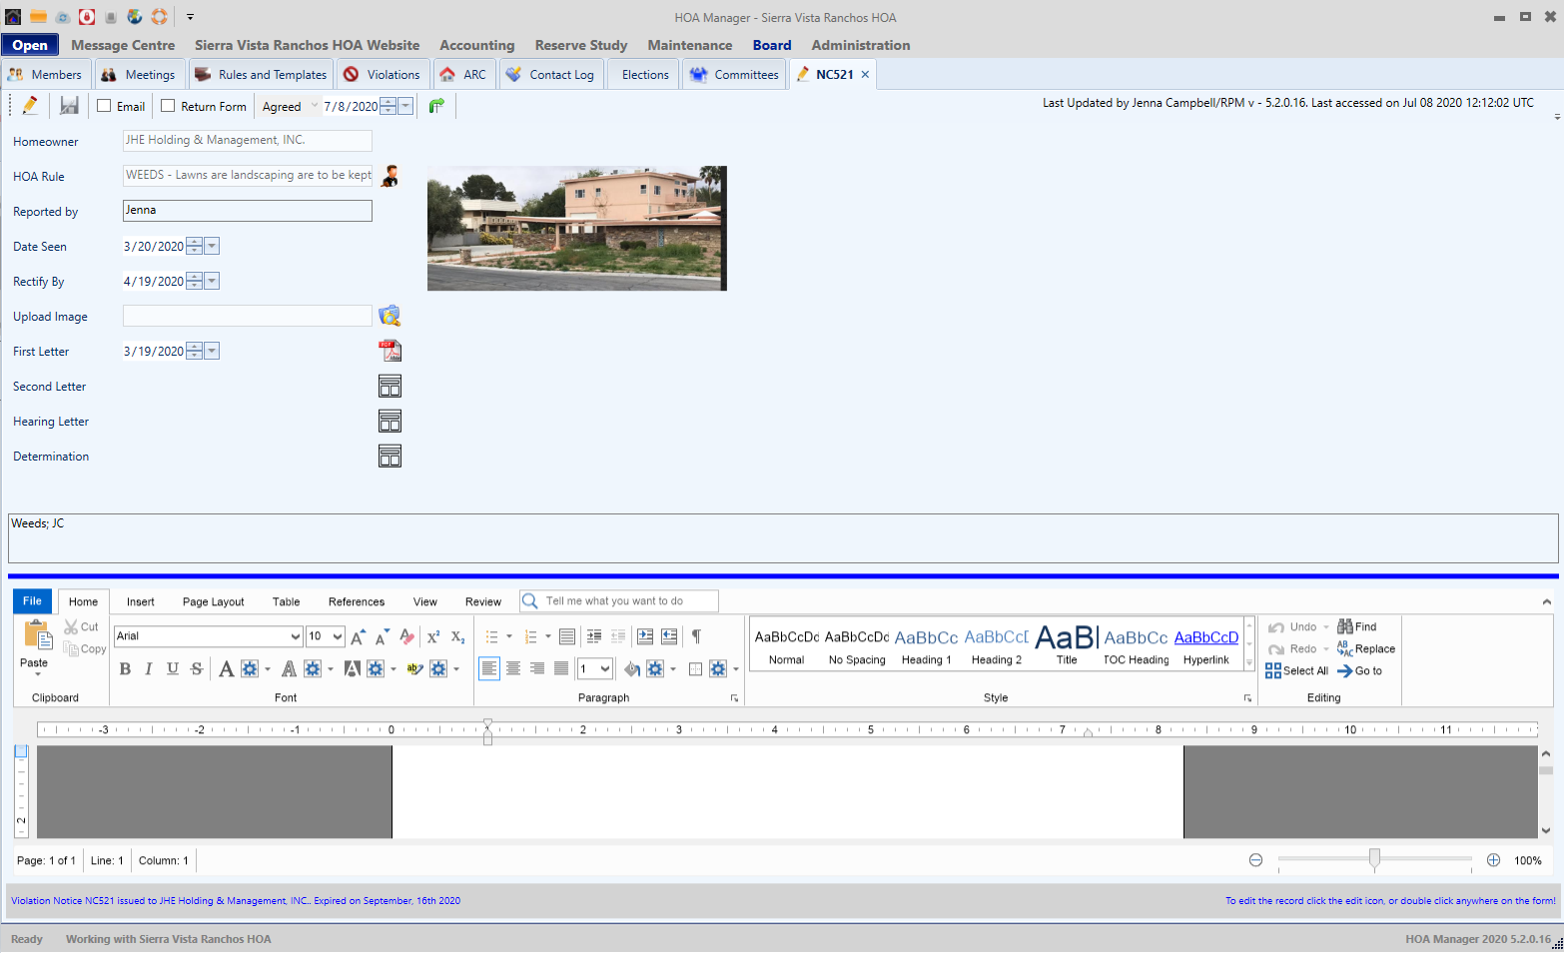The height and width of the screenshot is (953, 1564).
Task: Enable the Email checkbox
Action: tap(104, 106)
